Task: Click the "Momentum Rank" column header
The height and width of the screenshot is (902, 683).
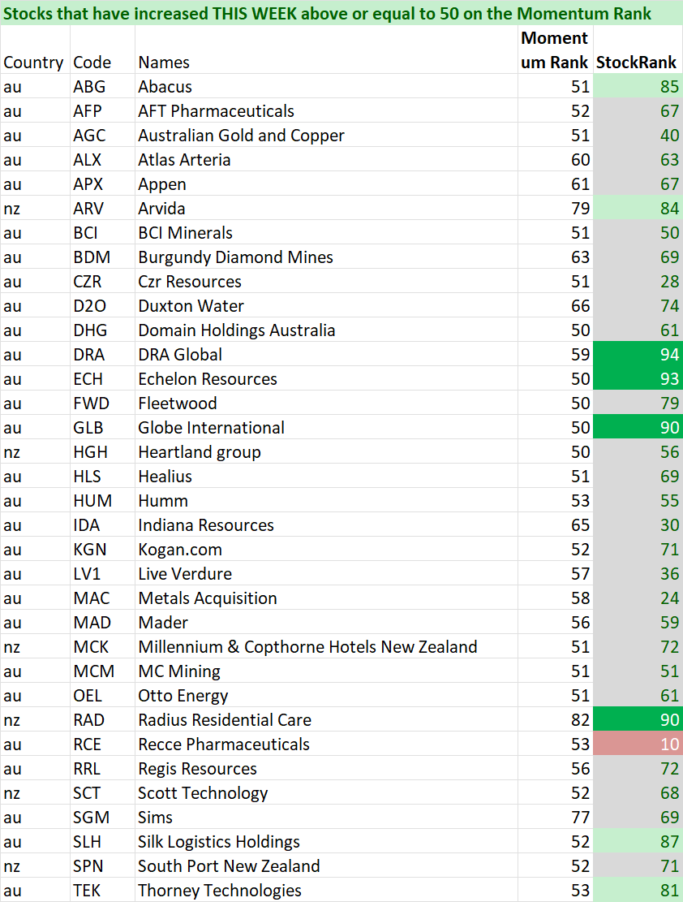Action: pos(555,50)
